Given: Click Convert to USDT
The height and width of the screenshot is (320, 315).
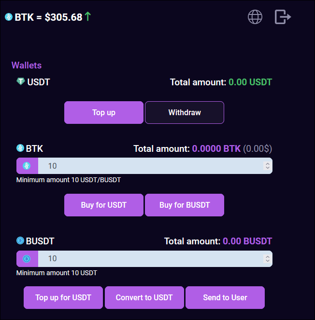Looking at the screenshot, I should click(x=144, y=297).
